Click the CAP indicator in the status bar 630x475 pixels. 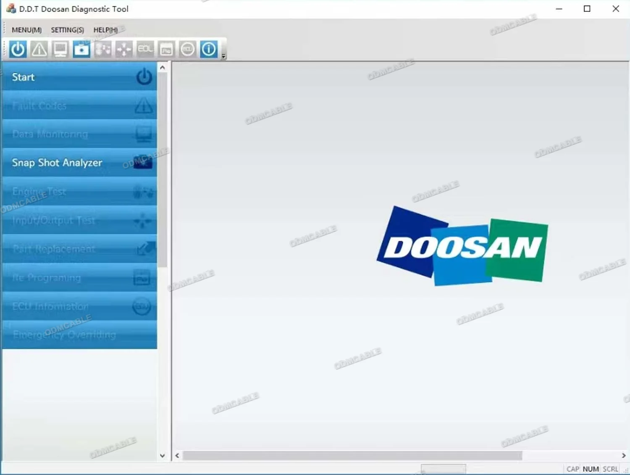[x=573, y=469]
